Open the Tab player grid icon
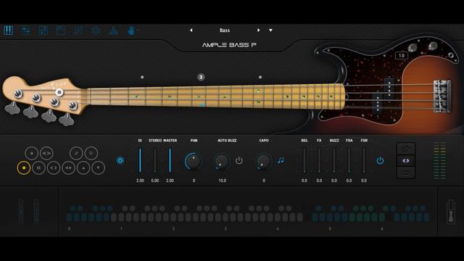 click(43, 30)
